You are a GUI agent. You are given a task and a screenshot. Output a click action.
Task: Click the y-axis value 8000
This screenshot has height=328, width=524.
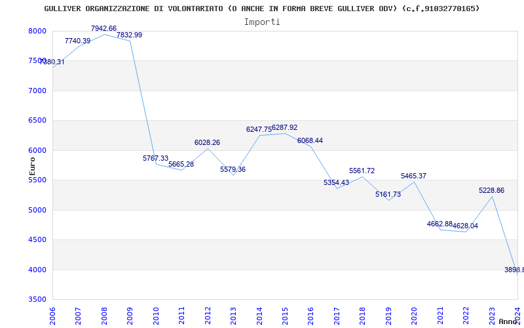click(x=37, y=31)
